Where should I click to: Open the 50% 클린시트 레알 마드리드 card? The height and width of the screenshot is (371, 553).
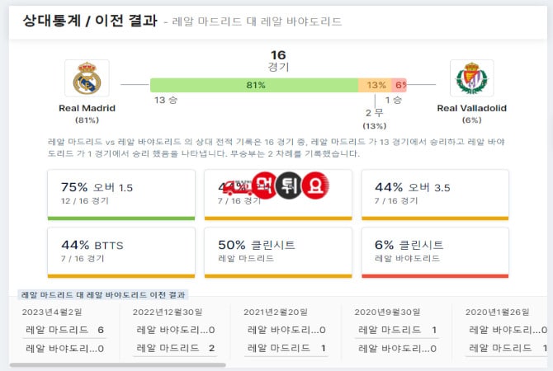coord(278,252)
